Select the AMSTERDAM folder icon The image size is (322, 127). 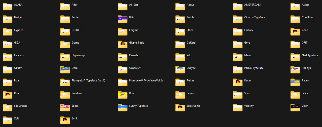point(238,7)
